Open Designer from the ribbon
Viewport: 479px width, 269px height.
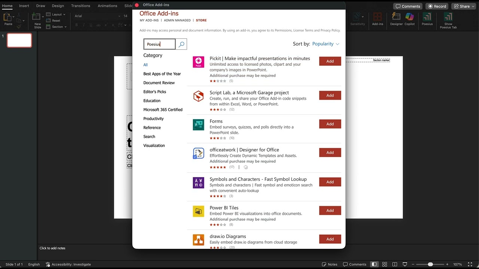coord(396,19)
